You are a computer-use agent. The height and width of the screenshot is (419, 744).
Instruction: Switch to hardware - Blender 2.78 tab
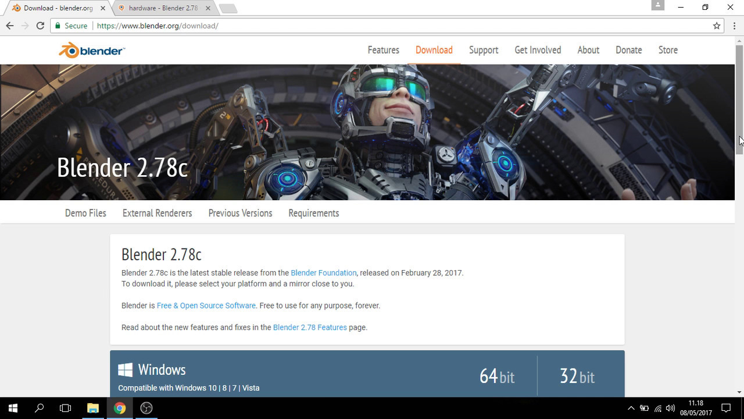coord(163,8)
